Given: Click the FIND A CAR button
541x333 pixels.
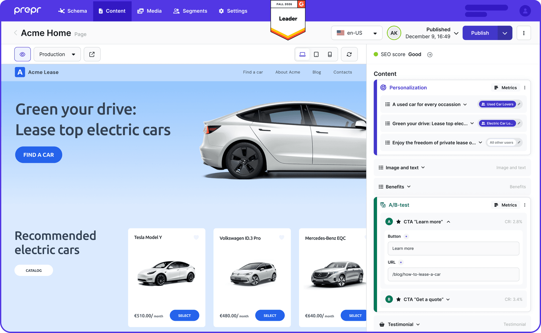Looking at the screenshot, I should 39,155.
